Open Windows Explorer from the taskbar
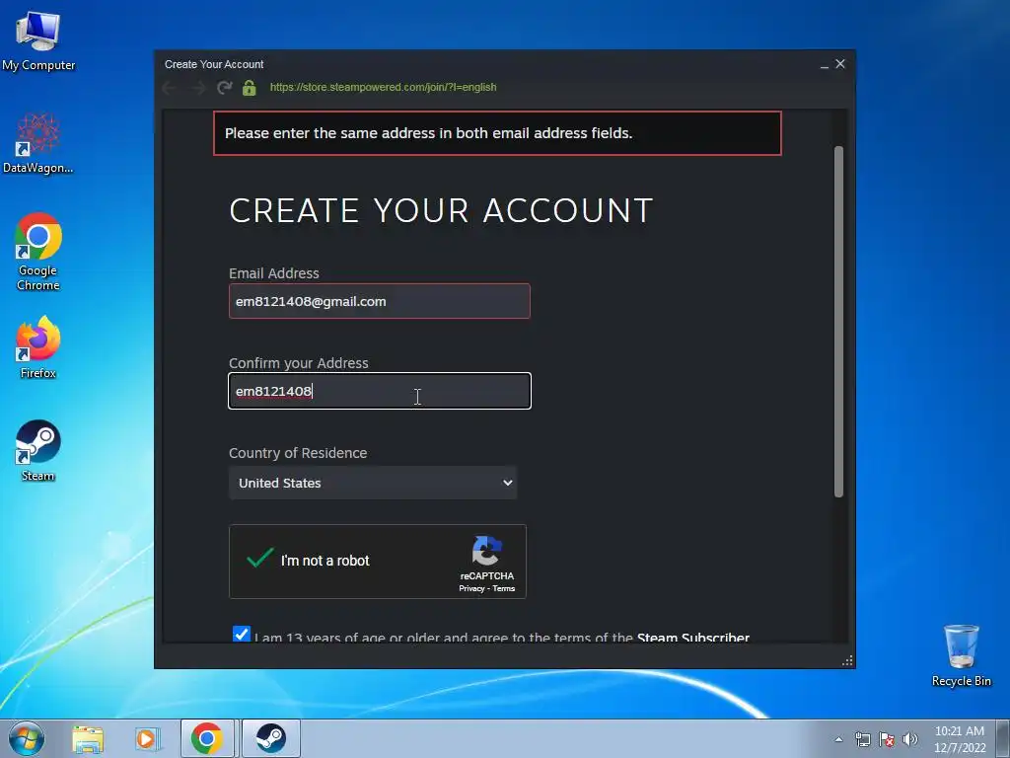This screenshot has width=1010, height=758. click(x=88, y=738)
